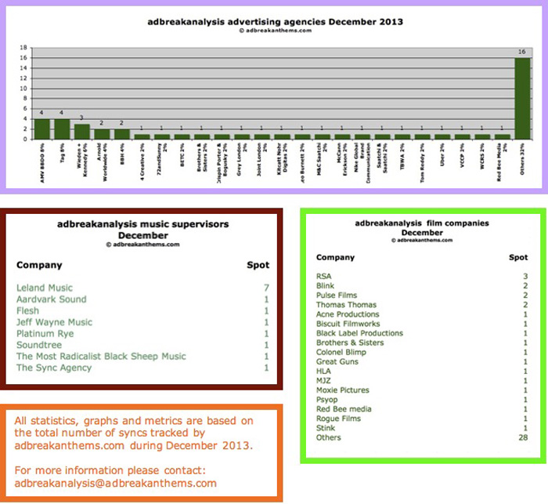Open the adbreakanalysis@adbreakanthems.com email address
548x504 pixels.
tap(115, 484)
